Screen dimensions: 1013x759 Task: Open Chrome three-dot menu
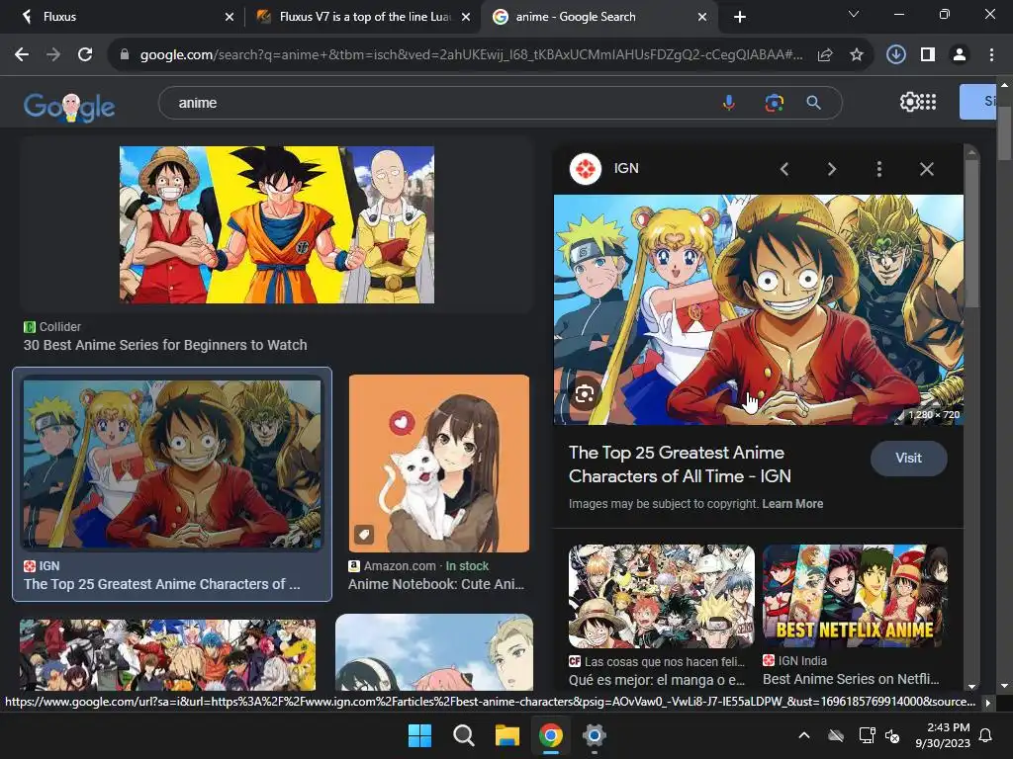[x=991, y=55]
